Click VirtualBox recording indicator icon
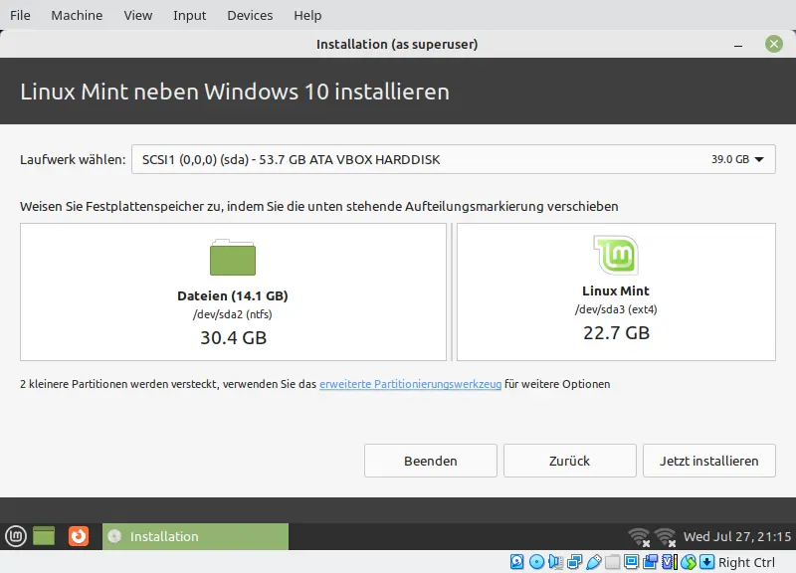Screen dimensions: 796x573 (x=651, y=562)
